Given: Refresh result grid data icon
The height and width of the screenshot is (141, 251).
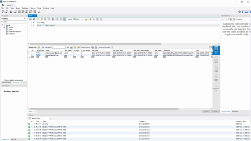Looking at the screenshot, I should coord(43,47).
